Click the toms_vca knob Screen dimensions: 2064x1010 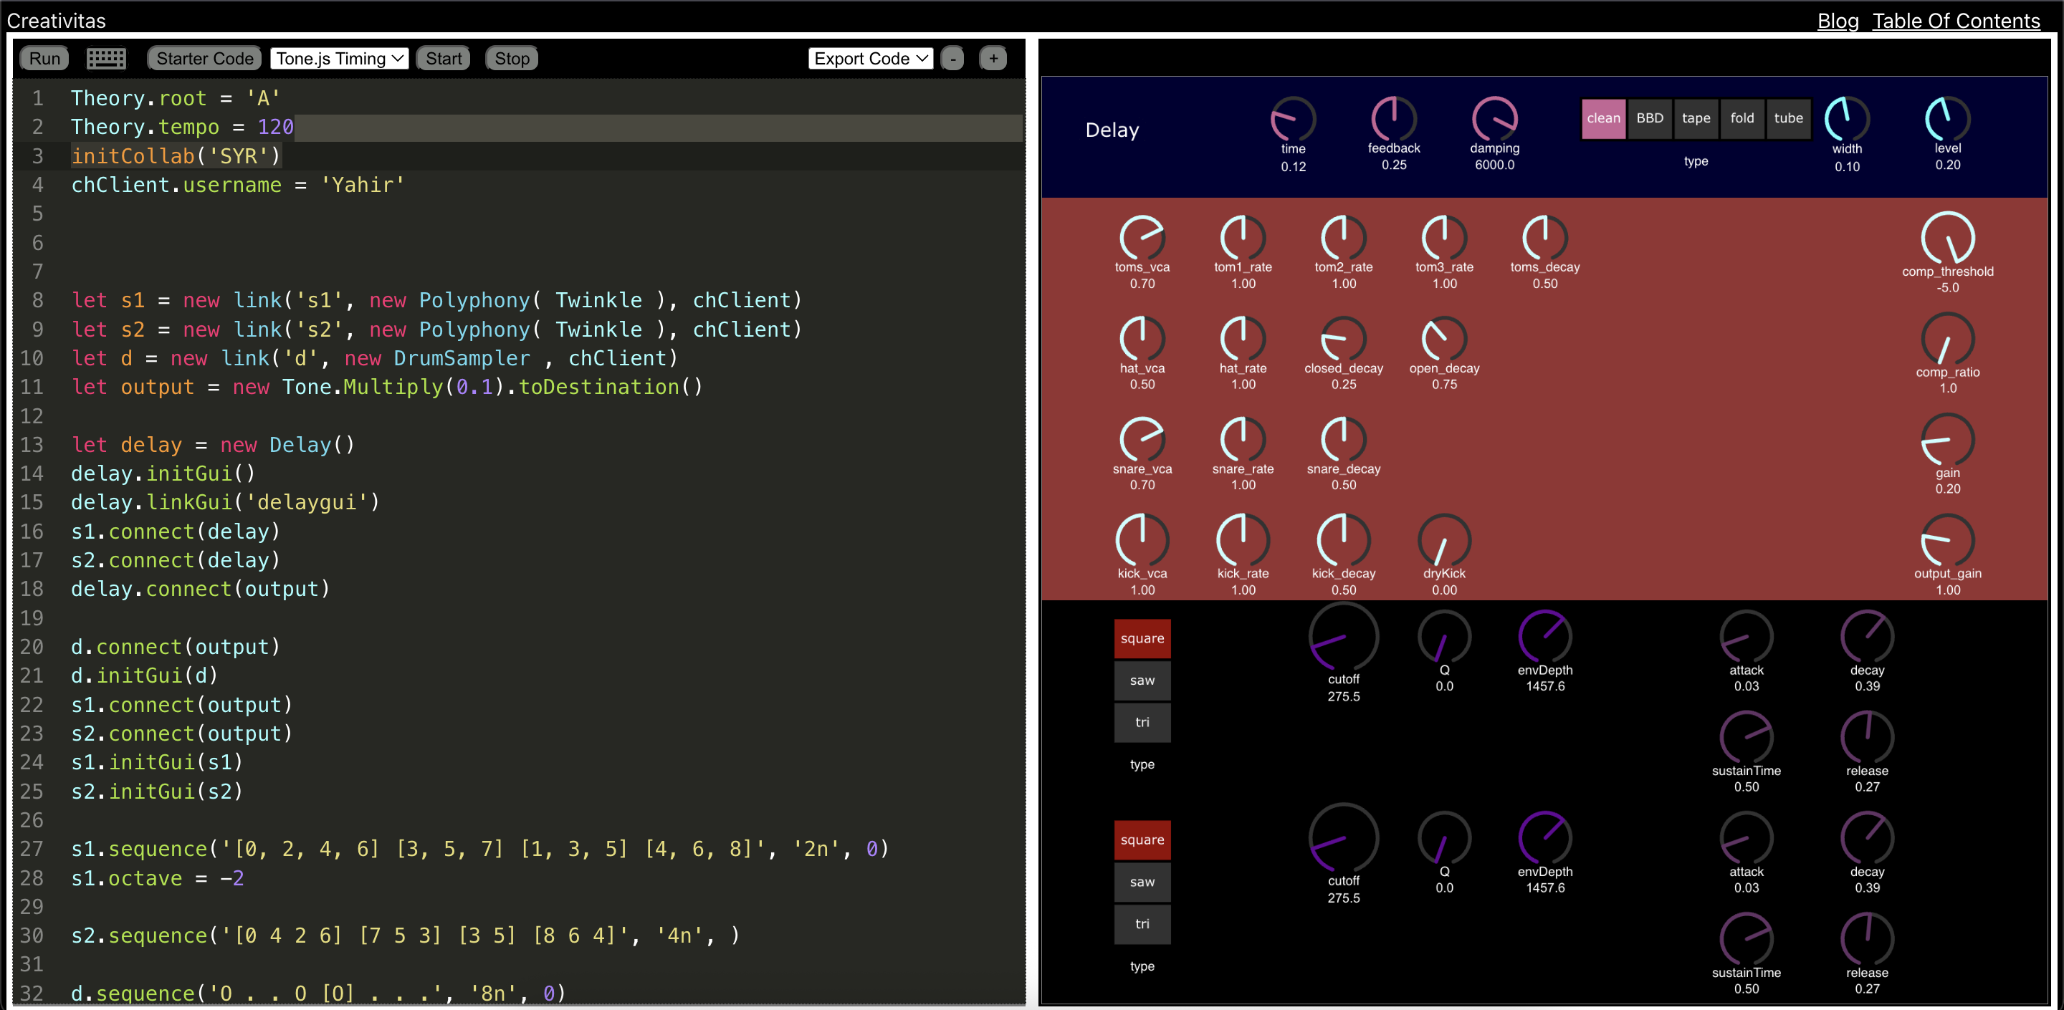point(1142,238)
